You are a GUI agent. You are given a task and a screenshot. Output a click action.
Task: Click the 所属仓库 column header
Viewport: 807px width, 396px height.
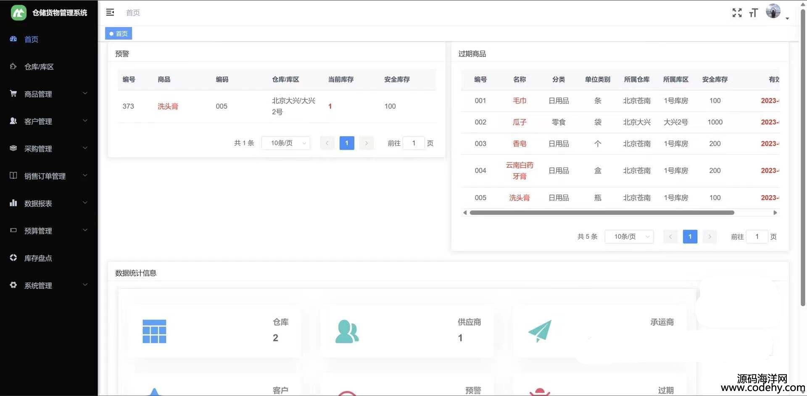[637, 79]
